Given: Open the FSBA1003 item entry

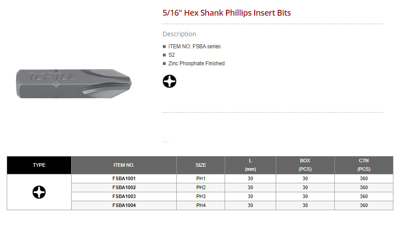Looking at the screenshot, I should (x=124, y=196).
